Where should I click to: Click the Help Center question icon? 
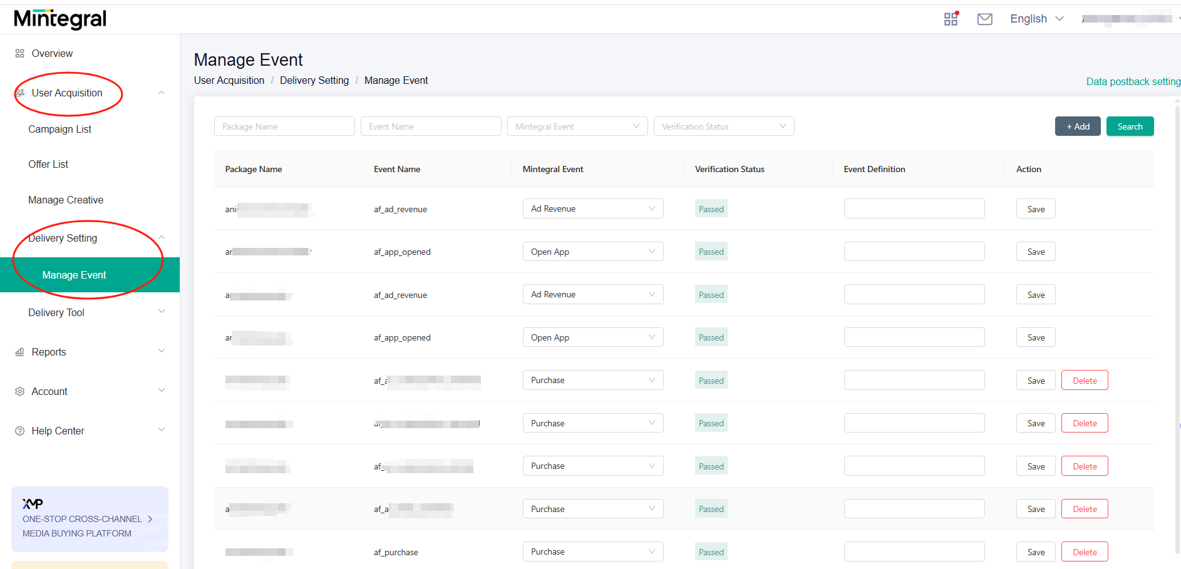coord(20,431)
